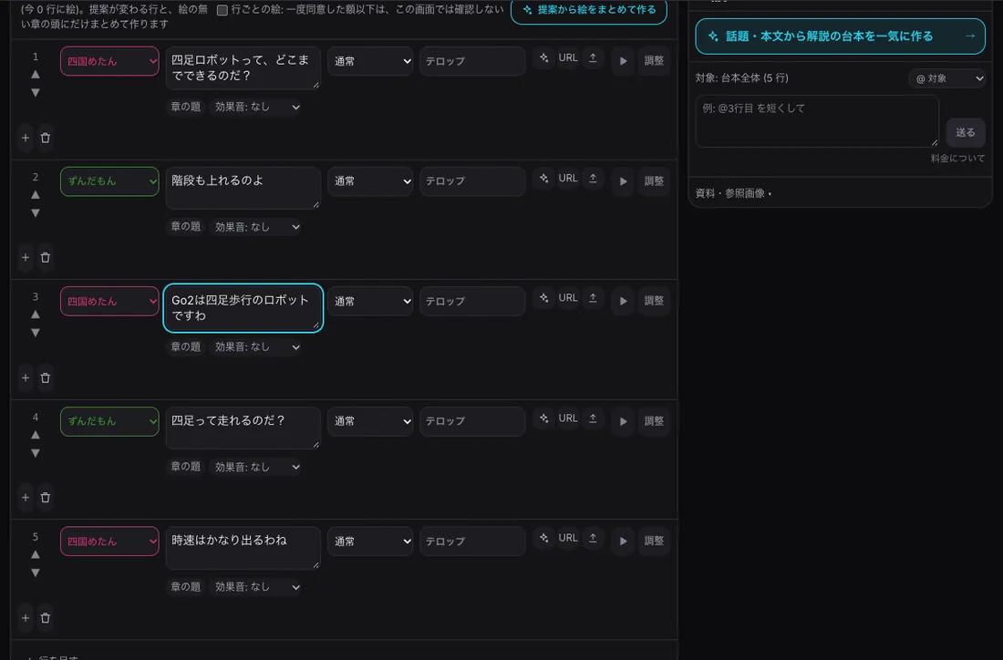Focus the instruction textbox 例: @3行目 を短くして
The height and width of the screenshot is (660, 1003).
[817, 121]
